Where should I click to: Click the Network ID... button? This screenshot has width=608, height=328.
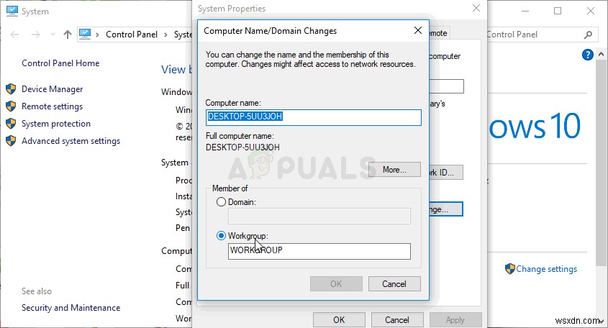click(446, 172)
